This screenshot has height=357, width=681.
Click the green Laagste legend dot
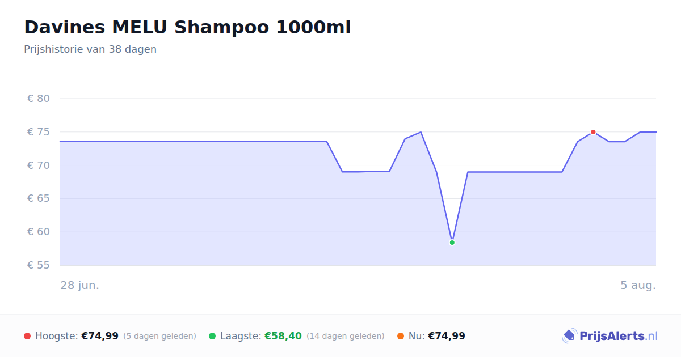(212, 336)
